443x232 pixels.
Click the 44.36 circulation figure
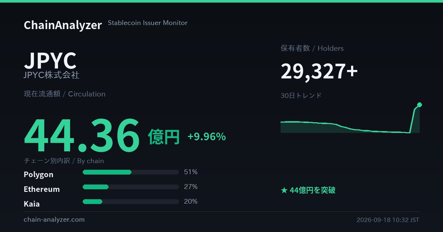pyautogui.click(x=82, y=135)
